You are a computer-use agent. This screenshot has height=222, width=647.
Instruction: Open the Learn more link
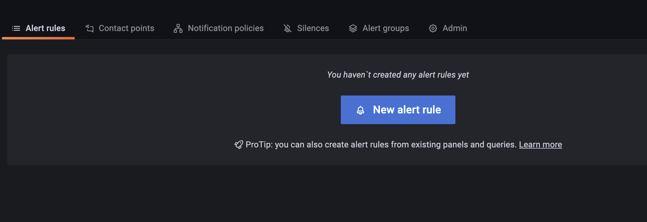click(541, 144)
